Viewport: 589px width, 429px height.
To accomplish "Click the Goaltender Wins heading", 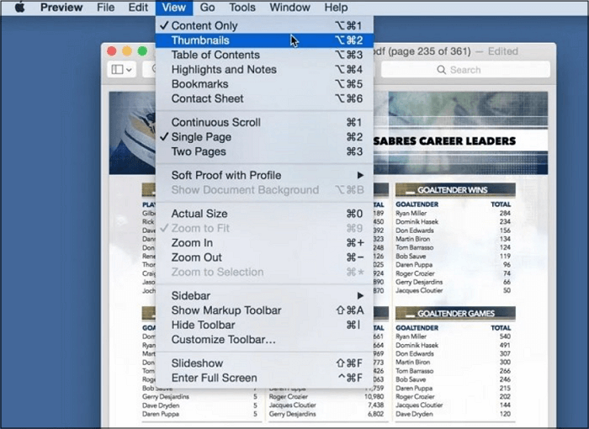I will click(x=453, y=190).
